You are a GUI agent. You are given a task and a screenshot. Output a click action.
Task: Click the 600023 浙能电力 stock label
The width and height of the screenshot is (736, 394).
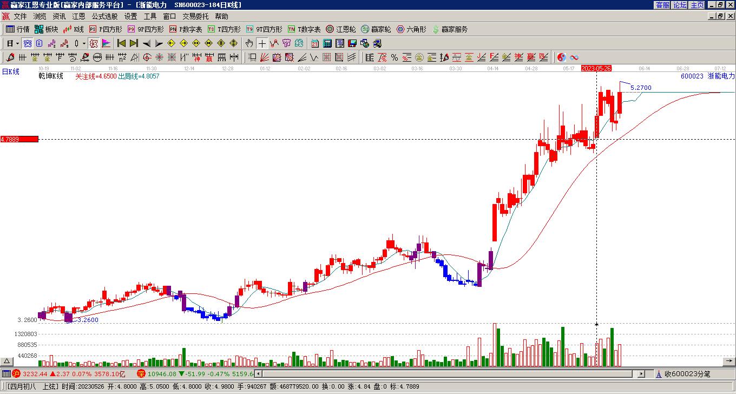click(x=708, y=76)
